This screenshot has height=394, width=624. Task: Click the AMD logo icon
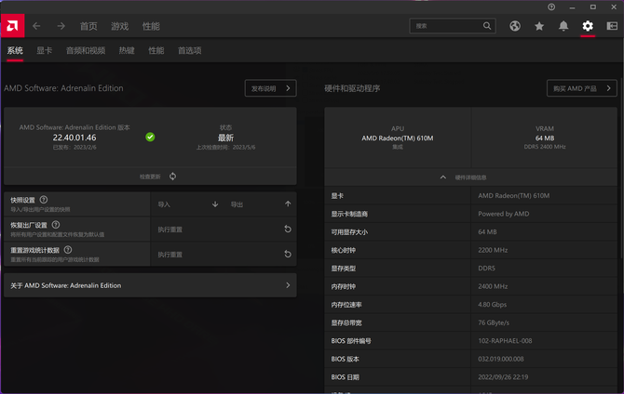(x=12, y=26)
